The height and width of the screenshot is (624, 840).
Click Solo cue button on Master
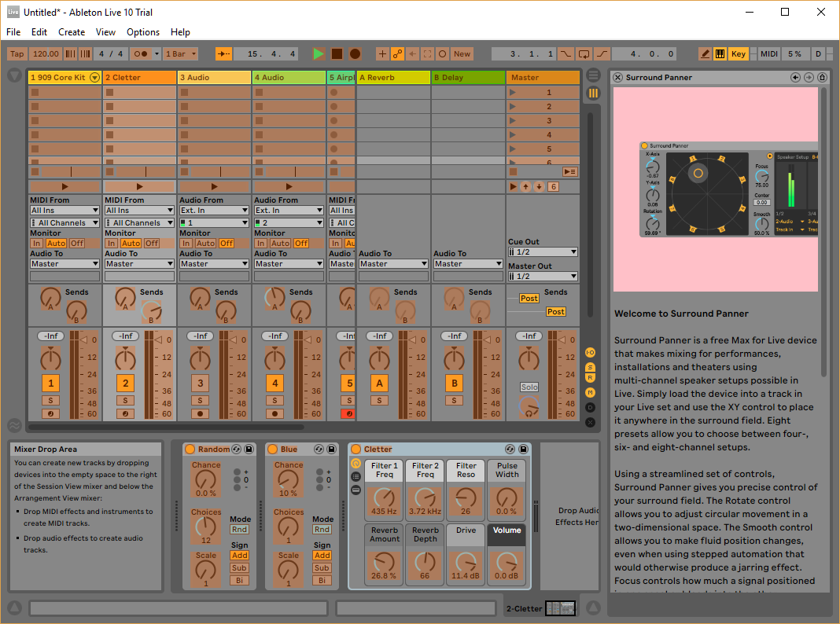coord(529,387)
